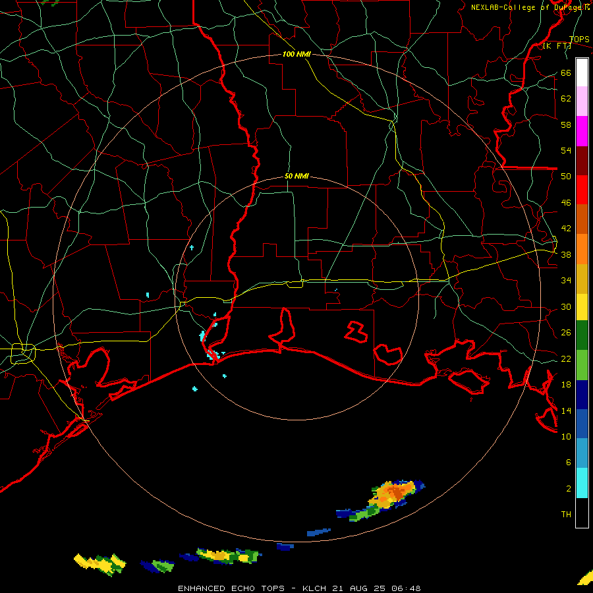Screen dimensions: 593x593
Task: Select the cyan legend swatch
Action: (582, 484)
